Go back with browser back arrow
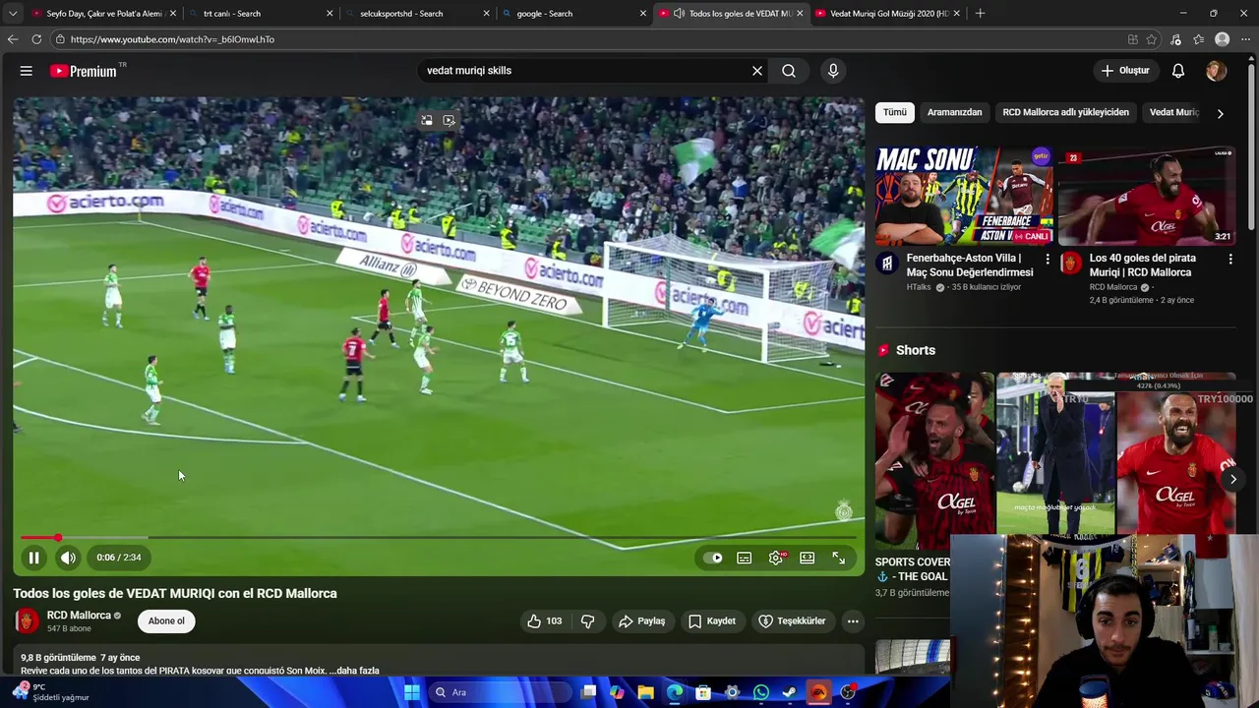1259x708 pixels. pos(12,39)
